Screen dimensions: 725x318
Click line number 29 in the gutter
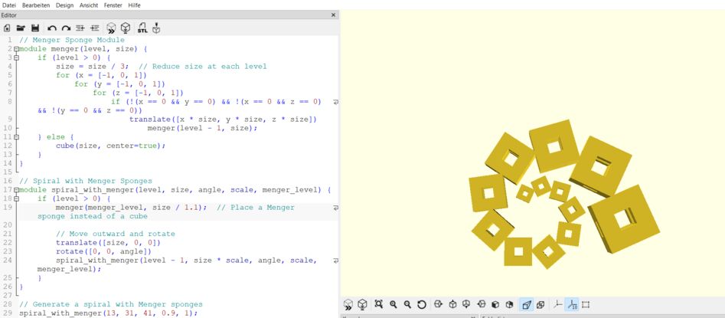coord(8,313)
